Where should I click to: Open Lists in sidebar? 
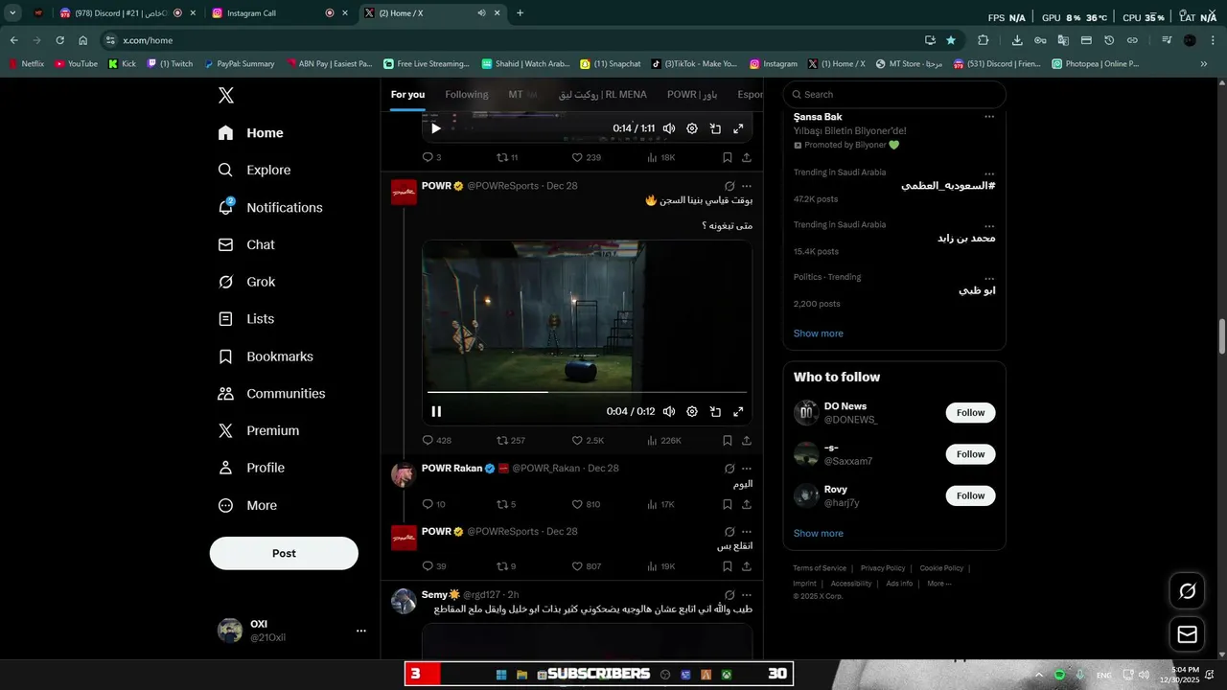[246, 319]
